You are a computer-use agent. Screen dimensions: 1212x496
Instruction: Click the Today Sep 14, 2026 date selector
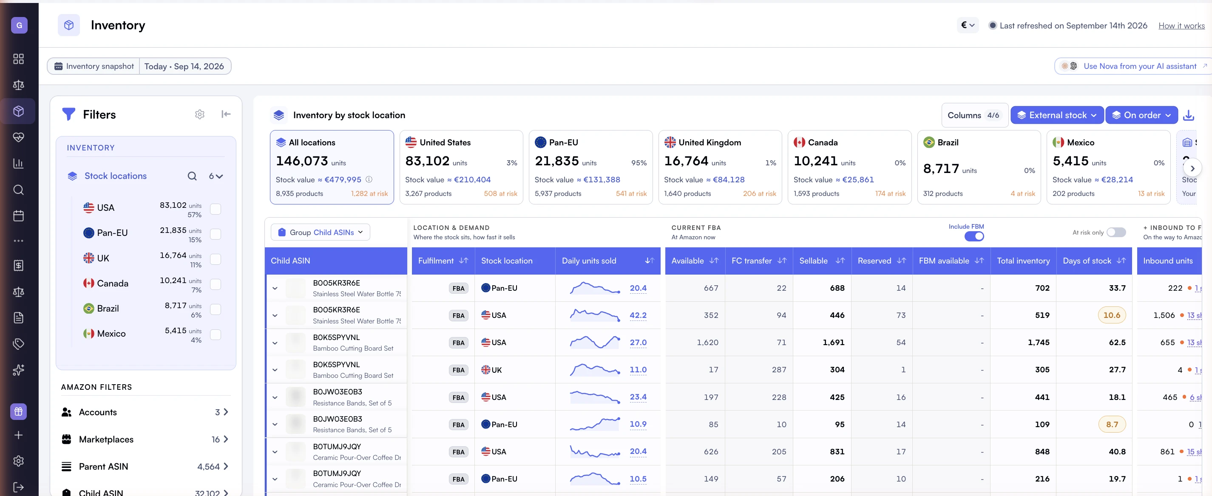coord(184,66)
